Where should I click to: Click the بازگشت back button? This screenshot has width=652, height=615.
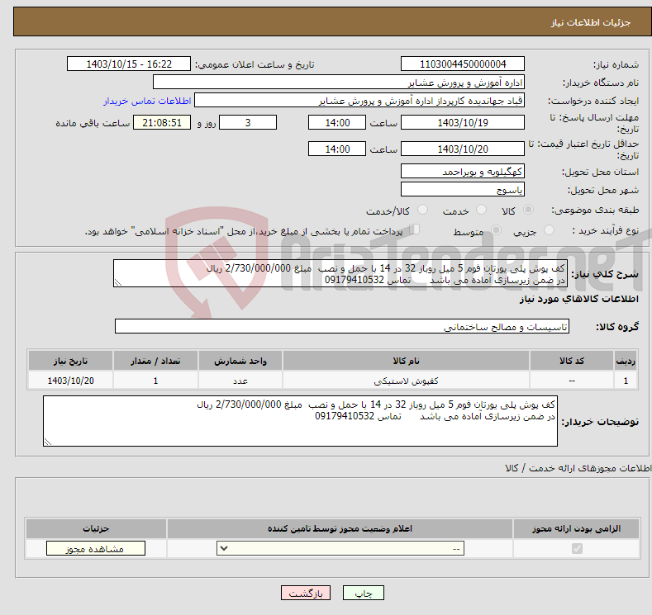(x=305, y=593)
